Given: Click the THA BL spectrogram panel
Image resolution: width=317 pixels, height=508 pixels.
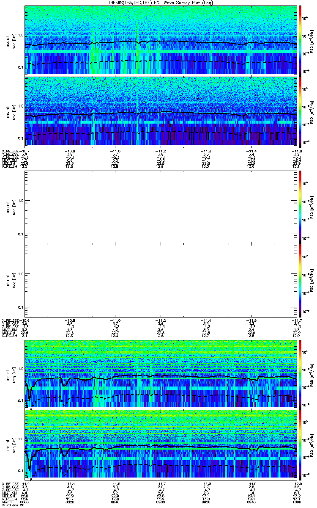Looking at the screenshot, I should point(161,40).
